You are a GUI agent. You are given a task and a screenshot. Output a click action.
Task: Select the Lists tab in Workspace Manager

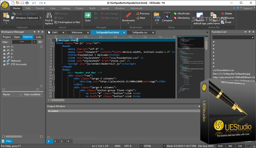click(x=39, y=37)
